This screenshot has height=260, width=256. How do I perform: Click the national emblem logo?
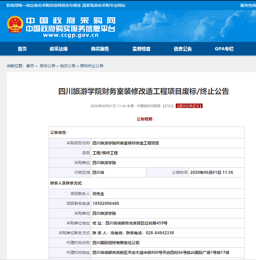[15, 24]
